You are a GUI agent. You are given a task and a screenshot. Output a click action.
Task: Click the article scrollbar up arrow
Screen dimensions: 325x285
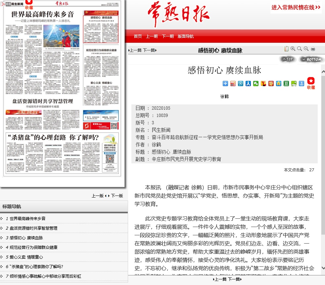click(323, 72)
